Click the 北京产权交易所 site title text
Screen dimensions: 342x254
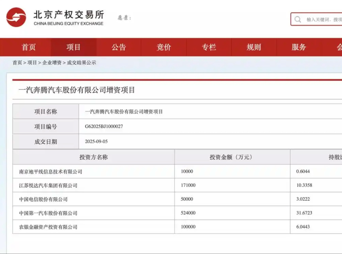(68, 15)
